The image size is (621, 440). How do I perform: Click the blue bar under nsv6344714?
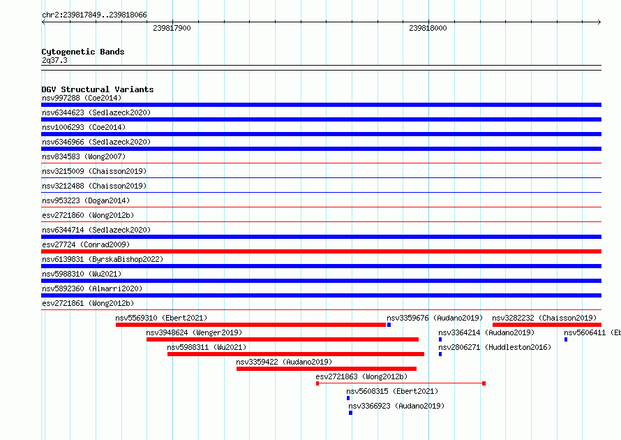click(x=321, y=237)
